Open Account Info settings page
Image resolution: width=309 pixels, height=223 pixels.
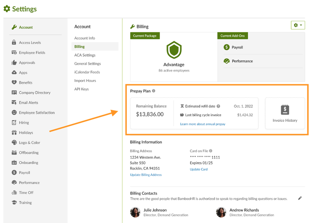84,38
